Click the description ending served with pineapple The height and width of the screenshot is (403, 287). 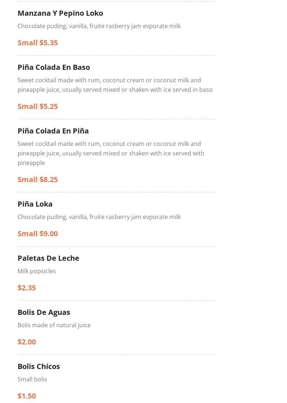click(111, 153)
